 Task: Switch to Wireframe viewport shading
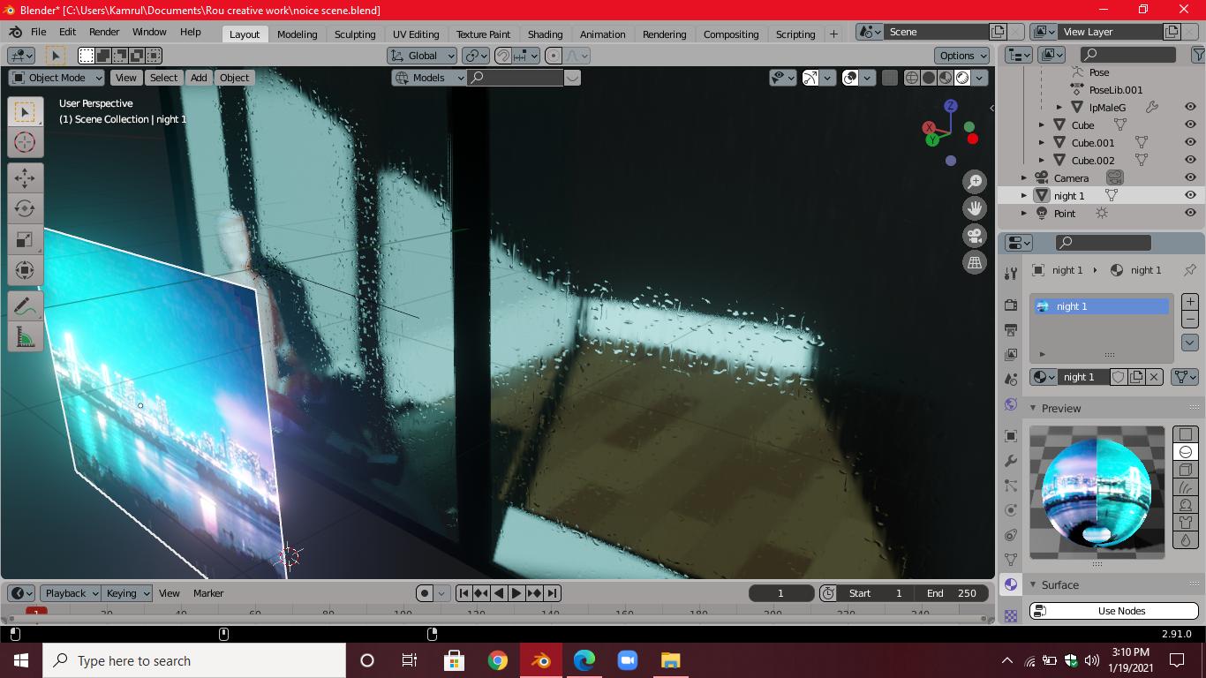point(912,78)
